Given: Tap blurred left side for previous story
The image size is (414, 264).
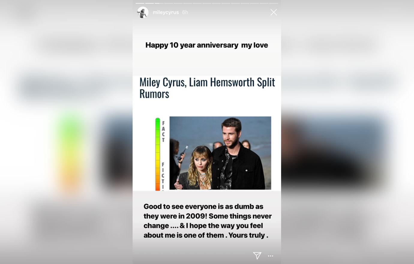Looking at the screenshot, I should [66, 132].
